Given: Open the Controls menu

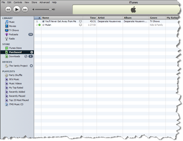Looking at the screenshot, I should pyautogui.click(x=18, y=2).
